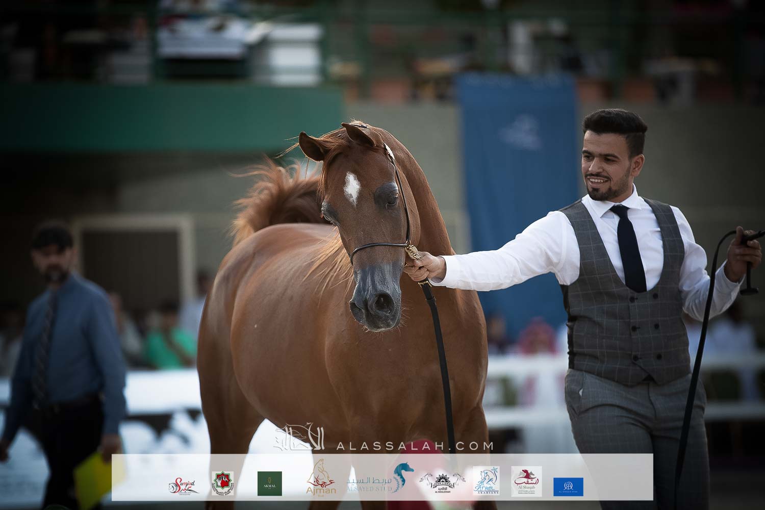Click the red and green octagonal emblem logo
Viewport: 765px width, 510px height.
tap(223, 483)
